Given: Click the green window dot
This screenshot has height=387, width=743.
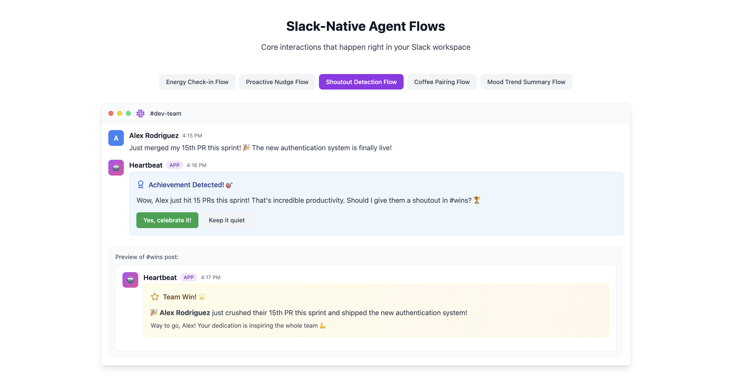Looking at the screenshot, I should tap(128, 113).
